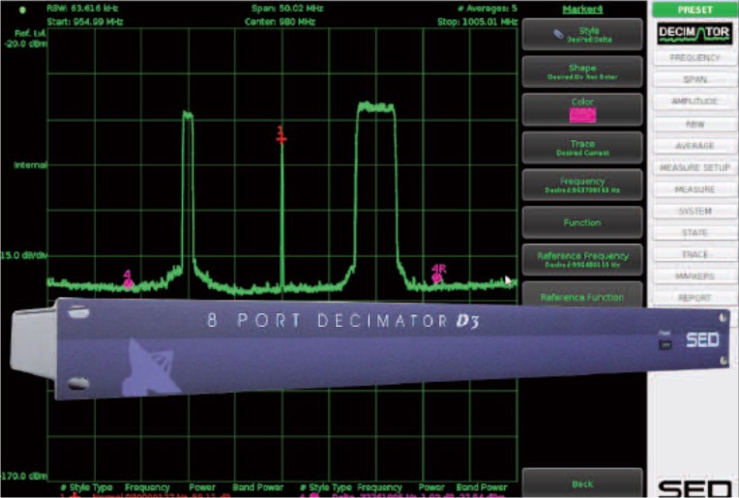
Task: Click the RBW: 63.616 kHz readout
Action: tap(82, 9)
